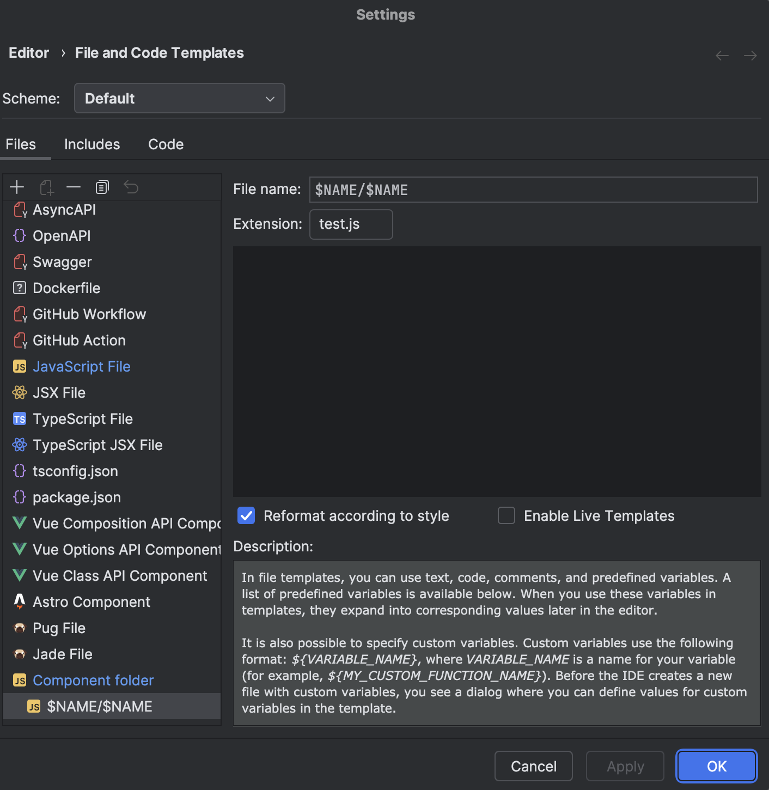Select the TypeScript JSX File template
Screen dimensions: 769x790
coord(112,445)
